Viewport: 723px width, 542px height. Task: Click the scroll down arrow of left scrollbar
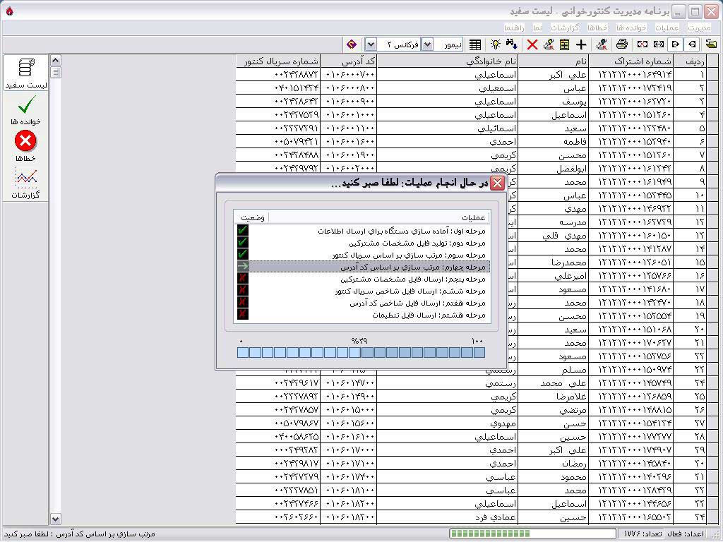pos(56,519)
